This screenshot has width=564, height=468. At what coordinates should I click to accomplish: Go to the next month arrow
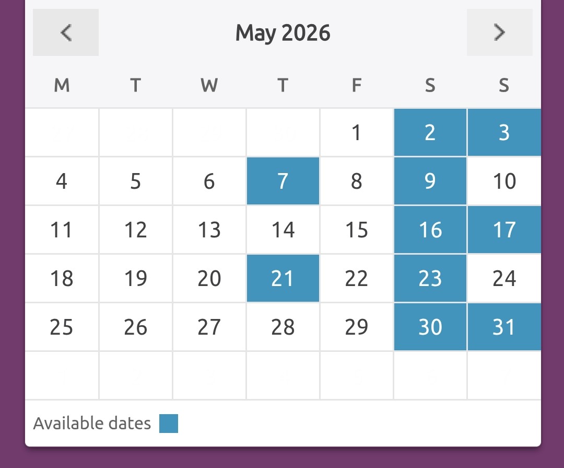pyautogui.click(x=499, y=32)
